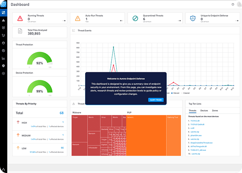Click the Quarantined Threats blocked-circle icon
The width and height of the screenshot is (242, 173).
(x=136, y=18)
